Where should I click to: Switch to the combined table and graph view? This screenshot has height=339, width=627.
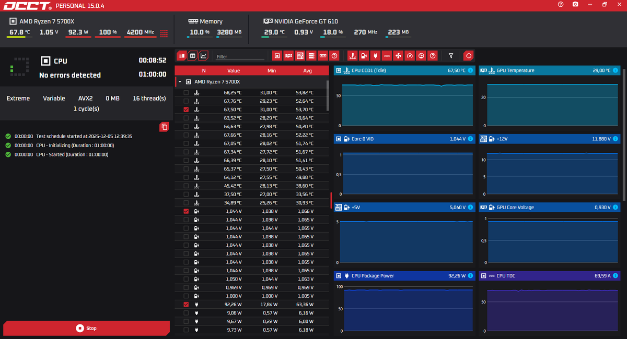(x=182, y=55)
